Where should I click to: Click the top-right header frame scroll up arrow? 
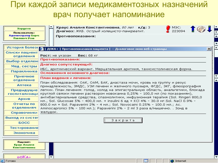tap(216, 27)
